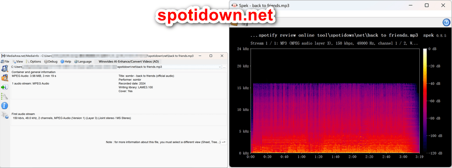Click the Spek app icon in title bar
452x168 pixels.
tap(235, 5)
